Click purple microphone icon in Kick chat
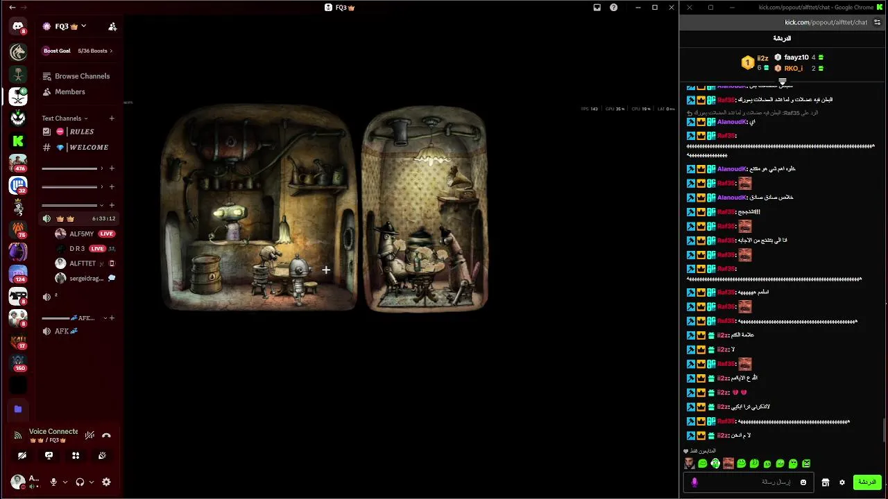This screenshot has height=499, width=888. pyautogui.click(x=694, y=482)
